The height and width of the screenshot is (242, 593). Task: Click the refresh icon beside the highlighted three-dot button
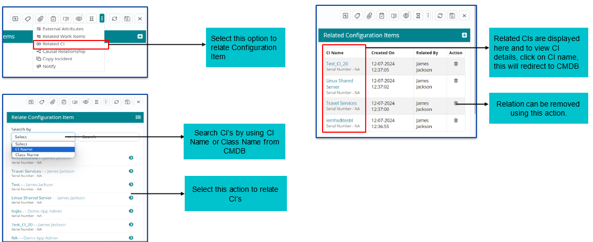pos(114,18)
